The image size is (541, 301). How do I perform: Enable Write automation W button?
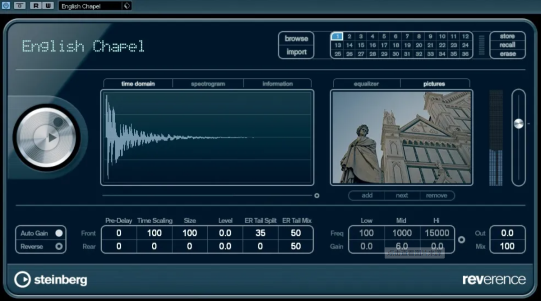tap(48, 5)
